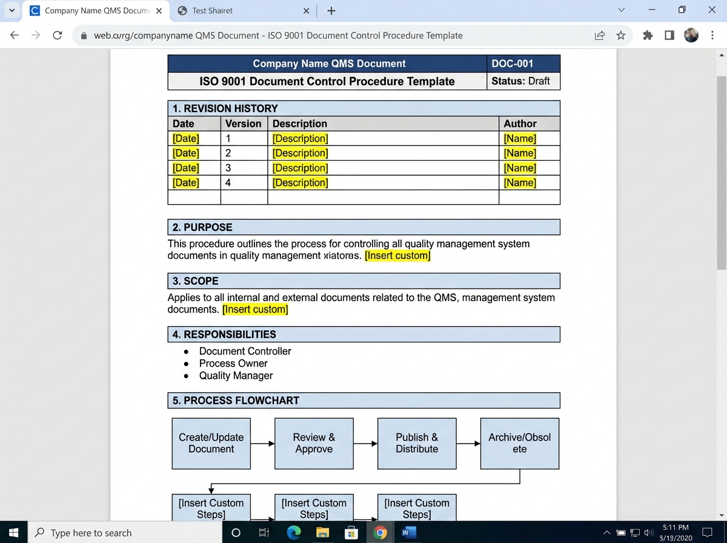
Task: Click the battery icon in system tray
Action: 620,533
